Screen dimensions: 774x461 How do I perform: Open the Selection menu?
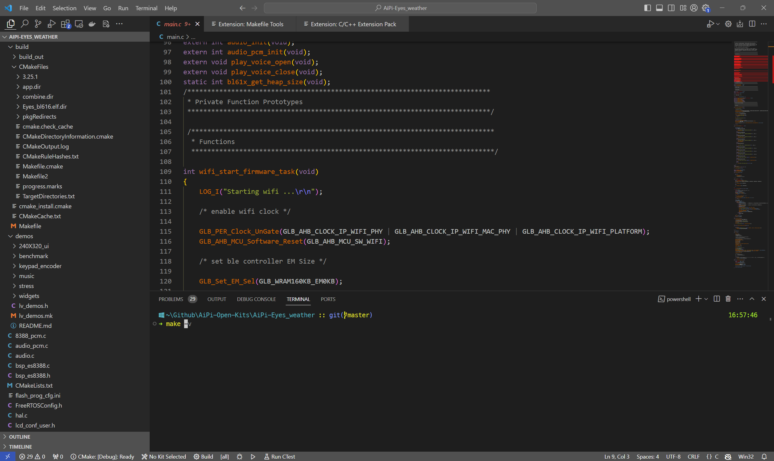[x=64, y=8]
